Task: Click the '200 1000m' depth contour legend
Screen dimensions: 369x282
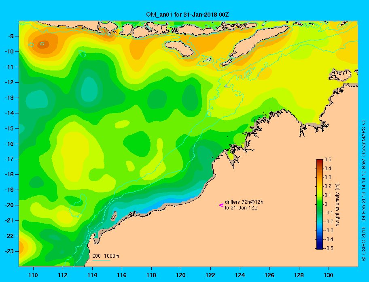Action: (106, 256)
